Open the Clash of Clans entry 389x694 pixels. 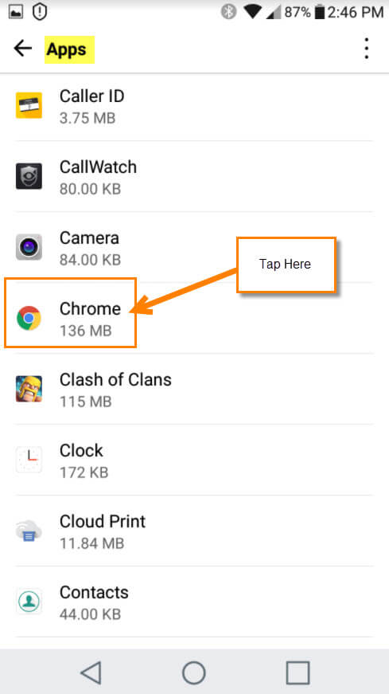[x=194, y=389]
